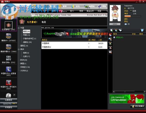Collapse the 中国 tree node
This screenshot has width=146, height=113.
click(19, 28)
